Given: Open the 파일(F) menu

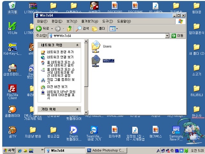Looking at the screenshot, I should tap(42, 21).
